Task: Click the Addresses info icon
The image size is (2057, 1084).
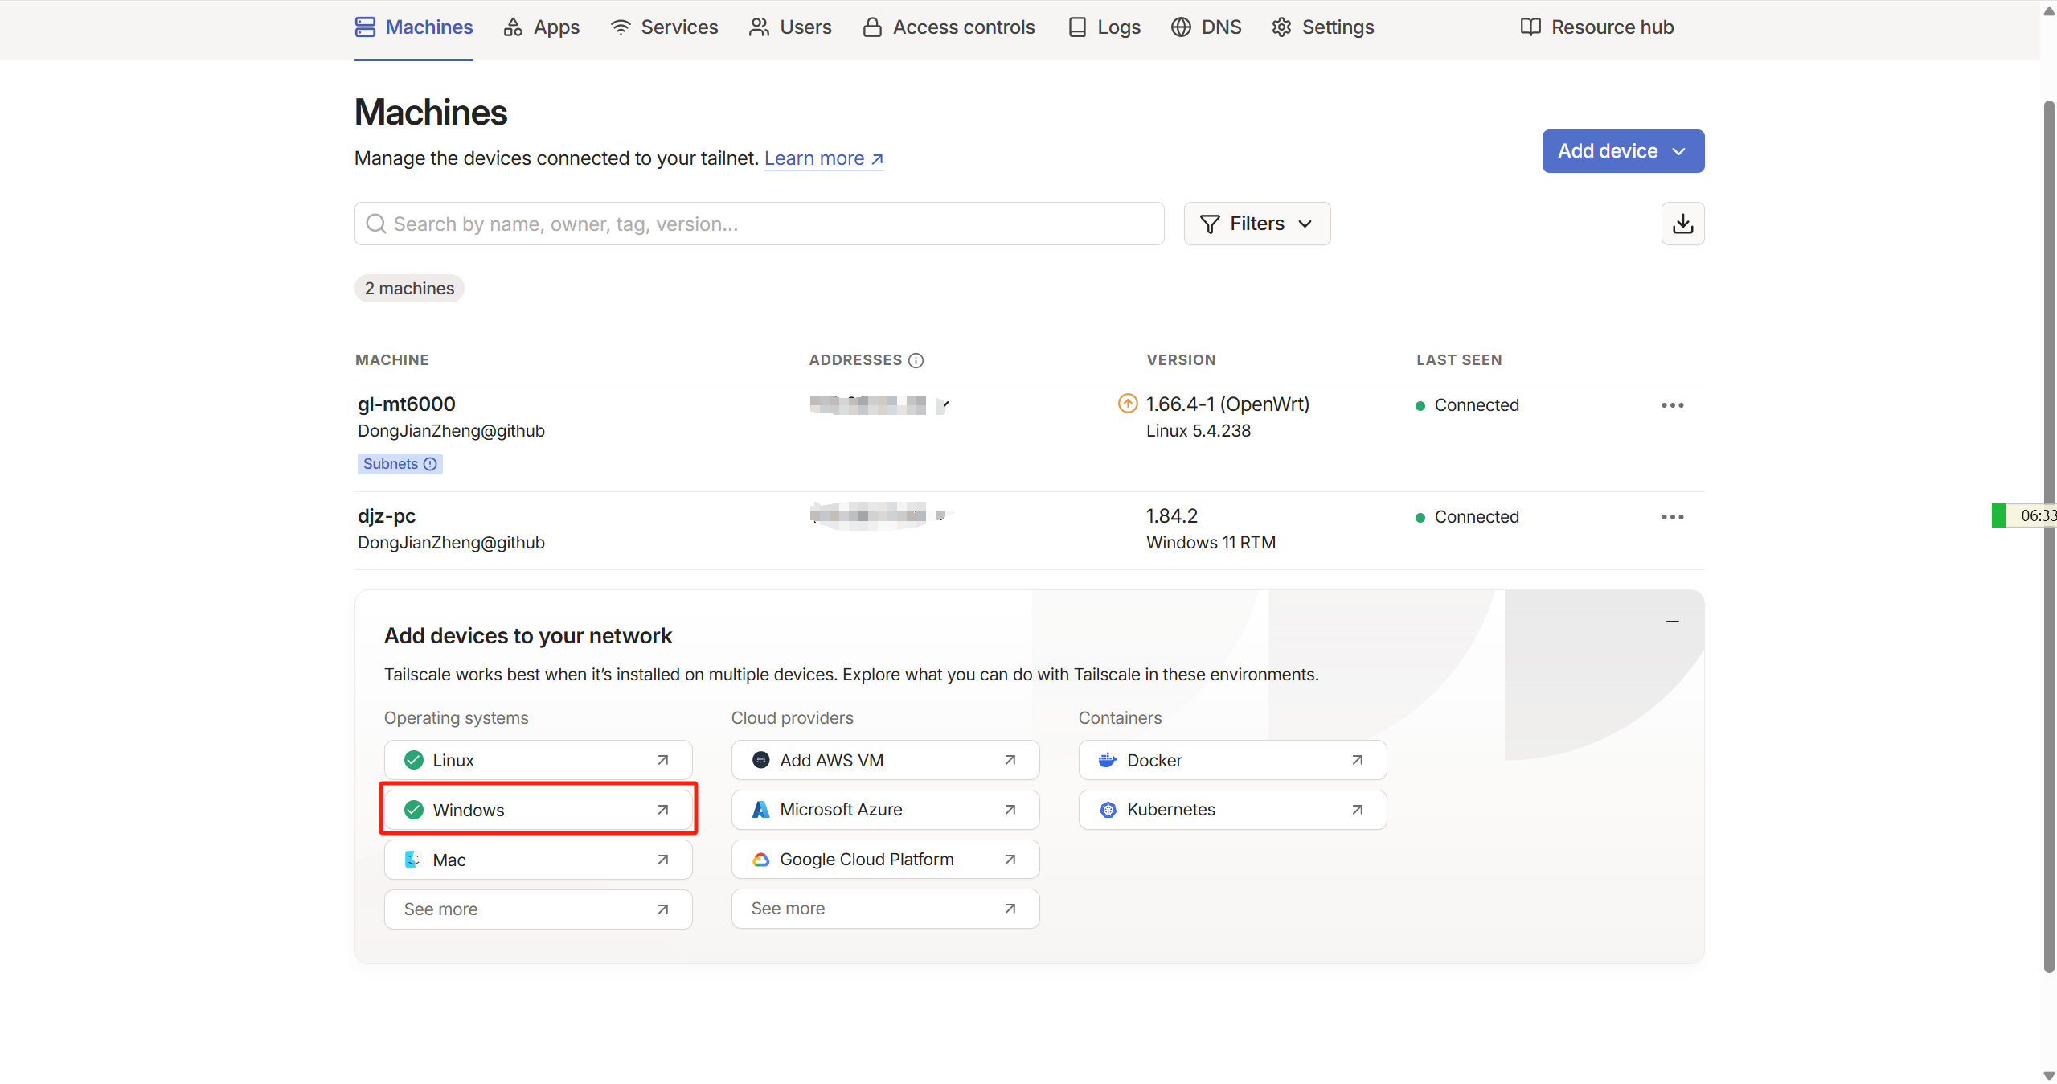Action: pyautogui.click(x=916, y=360)
